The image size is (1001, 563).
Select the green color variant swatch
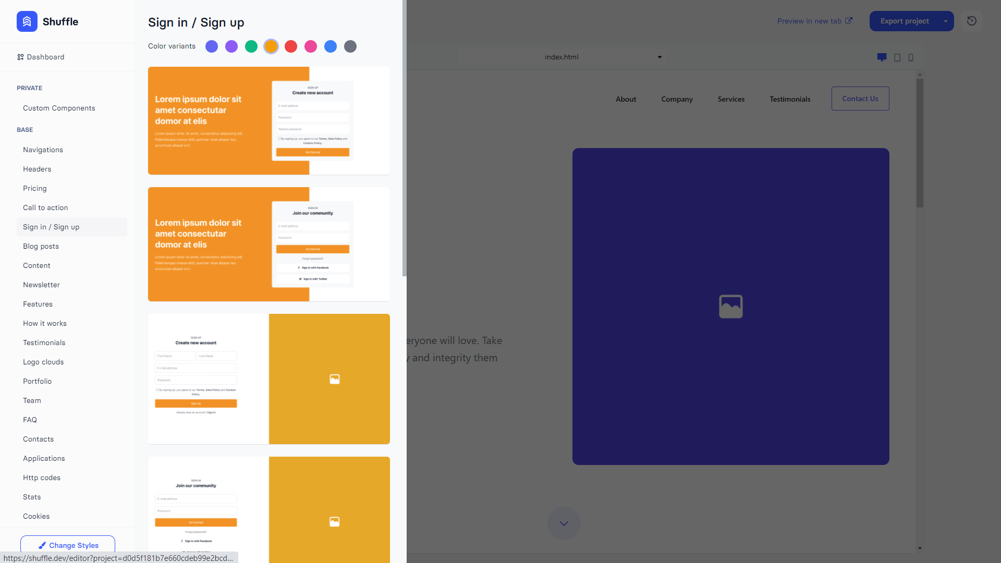(x=251, y=46)
